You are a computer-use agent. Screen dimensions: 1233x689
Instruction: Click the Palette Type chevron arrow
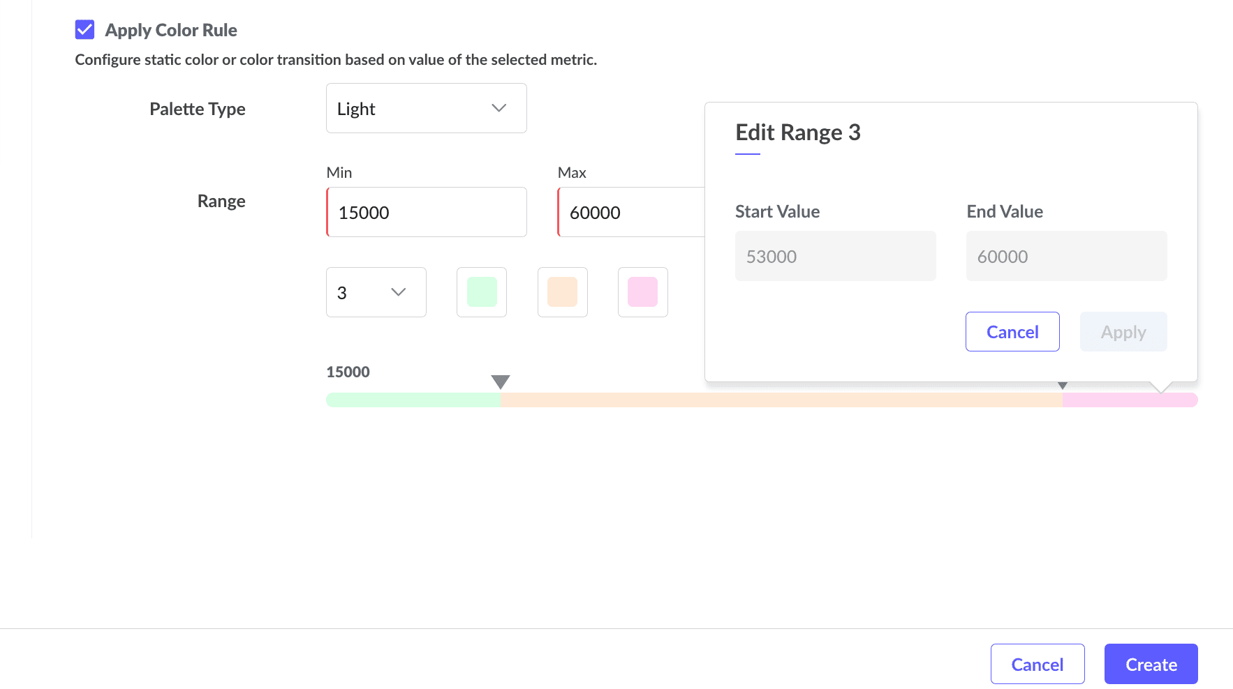[x=499, y=108]
